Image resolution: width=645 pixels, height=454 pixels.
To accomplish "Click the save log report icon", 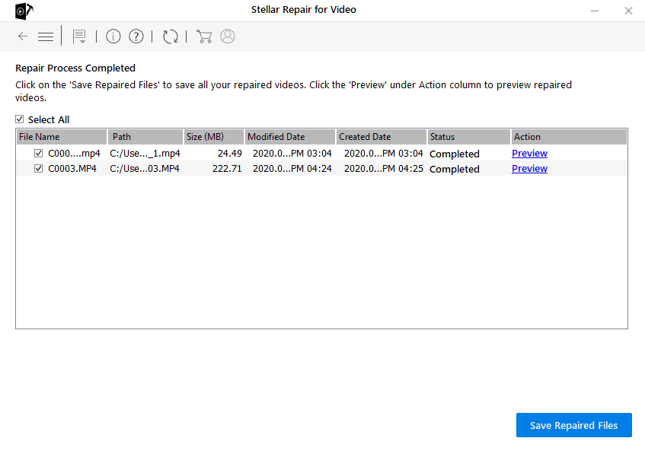I will click(x=78, y=37).
